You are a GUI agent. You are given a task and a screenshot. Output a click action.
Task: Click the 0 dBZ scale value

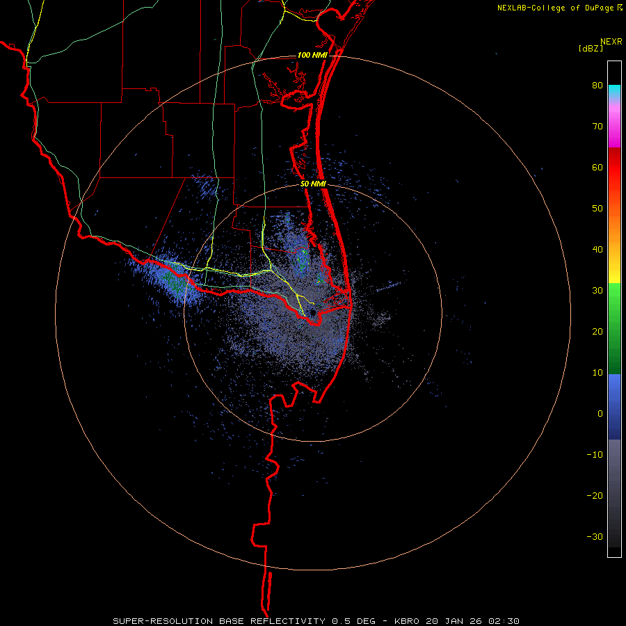tap(600, 414)
